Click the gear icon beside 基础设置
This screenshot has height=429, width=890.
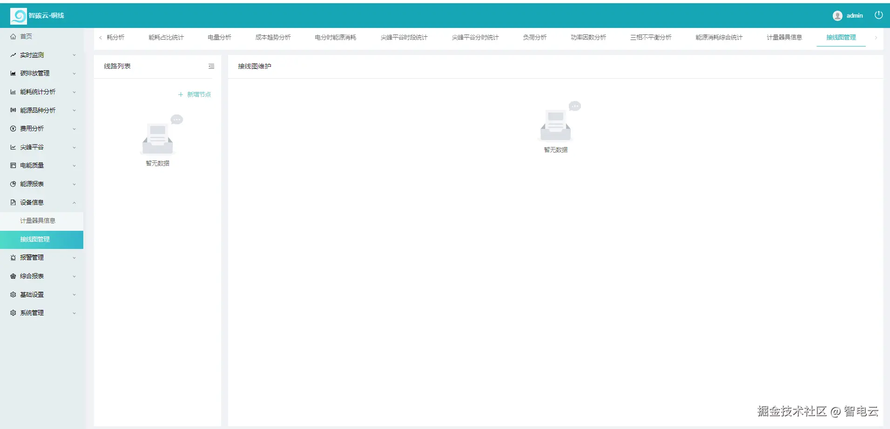tap(13, 295)
